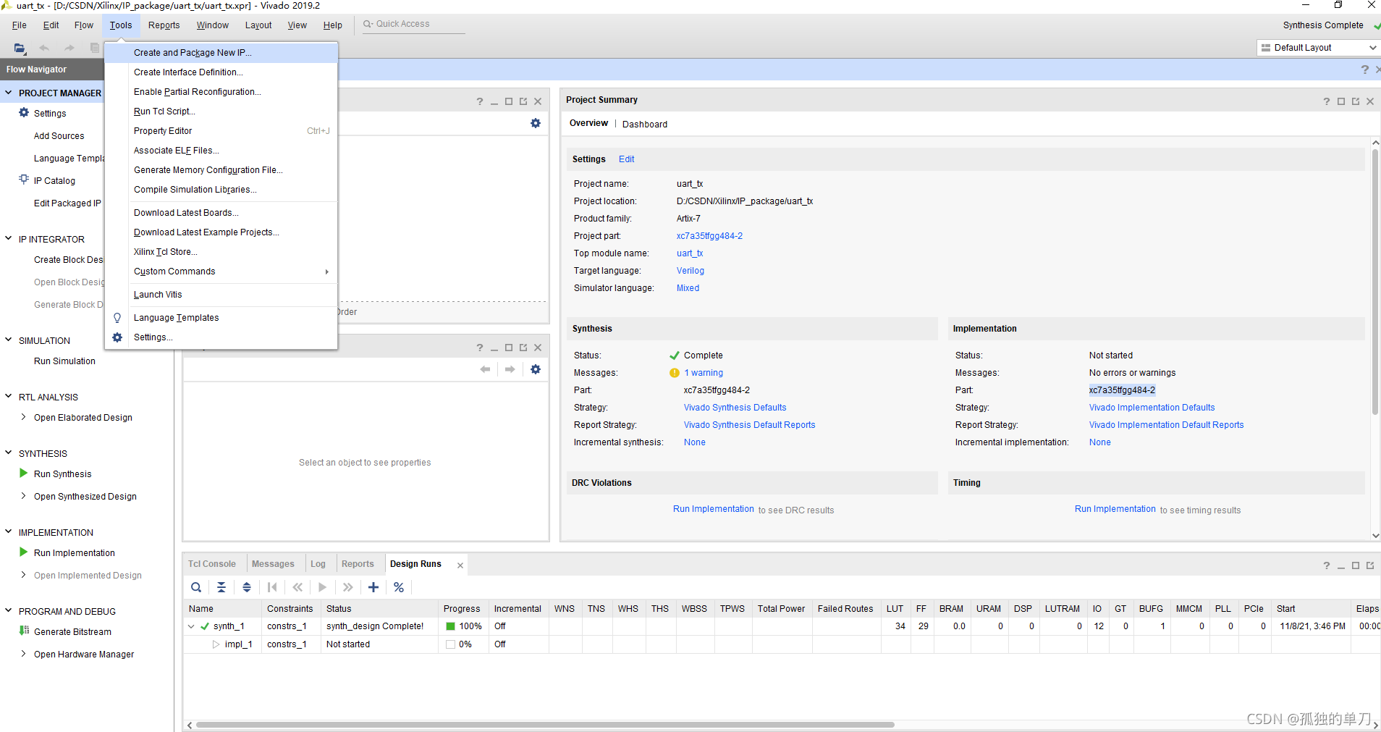
Task: Click the search icon in Design Runs toolbar
Action: pos(196,587)
